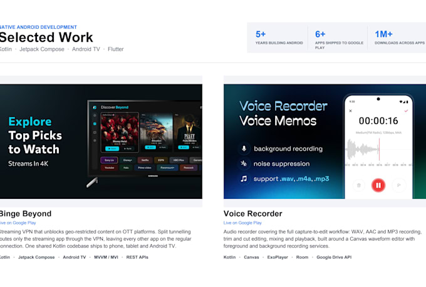This screenshot has width=426, height=287.
Task: Click the background recording feature text
Action: (x=288, y=149)
